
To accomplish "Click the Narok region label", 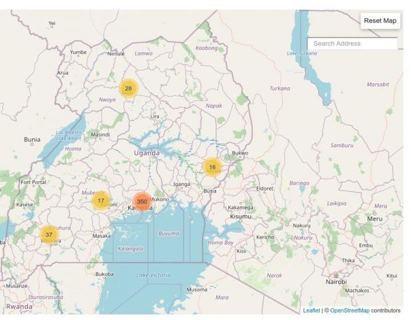I will tap(274, 275).
